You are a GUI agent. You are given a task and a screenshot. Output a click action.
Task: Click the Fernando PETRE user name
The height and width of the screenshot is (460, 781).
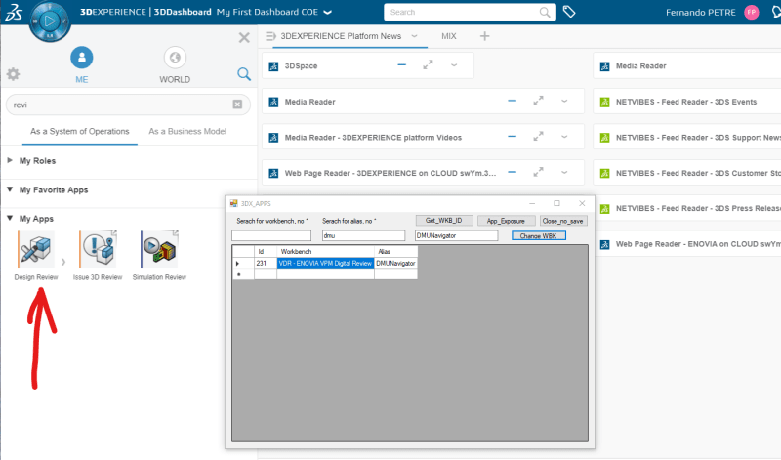tap(701, 13)
